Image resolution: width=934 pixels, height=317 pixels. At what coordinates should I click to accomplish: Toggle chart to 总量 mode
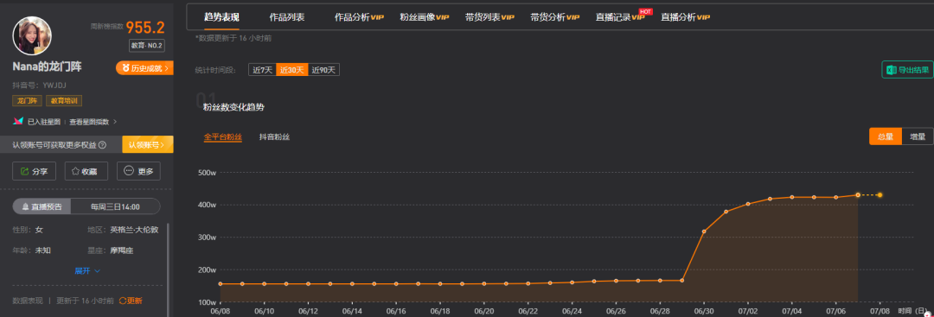coord(886,136)
